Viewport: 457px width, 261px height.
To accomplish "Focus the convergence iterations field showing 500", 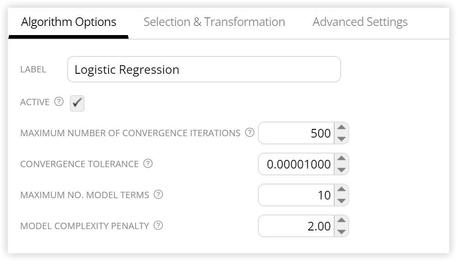I will pyautogui.click(x=296, y=133).
